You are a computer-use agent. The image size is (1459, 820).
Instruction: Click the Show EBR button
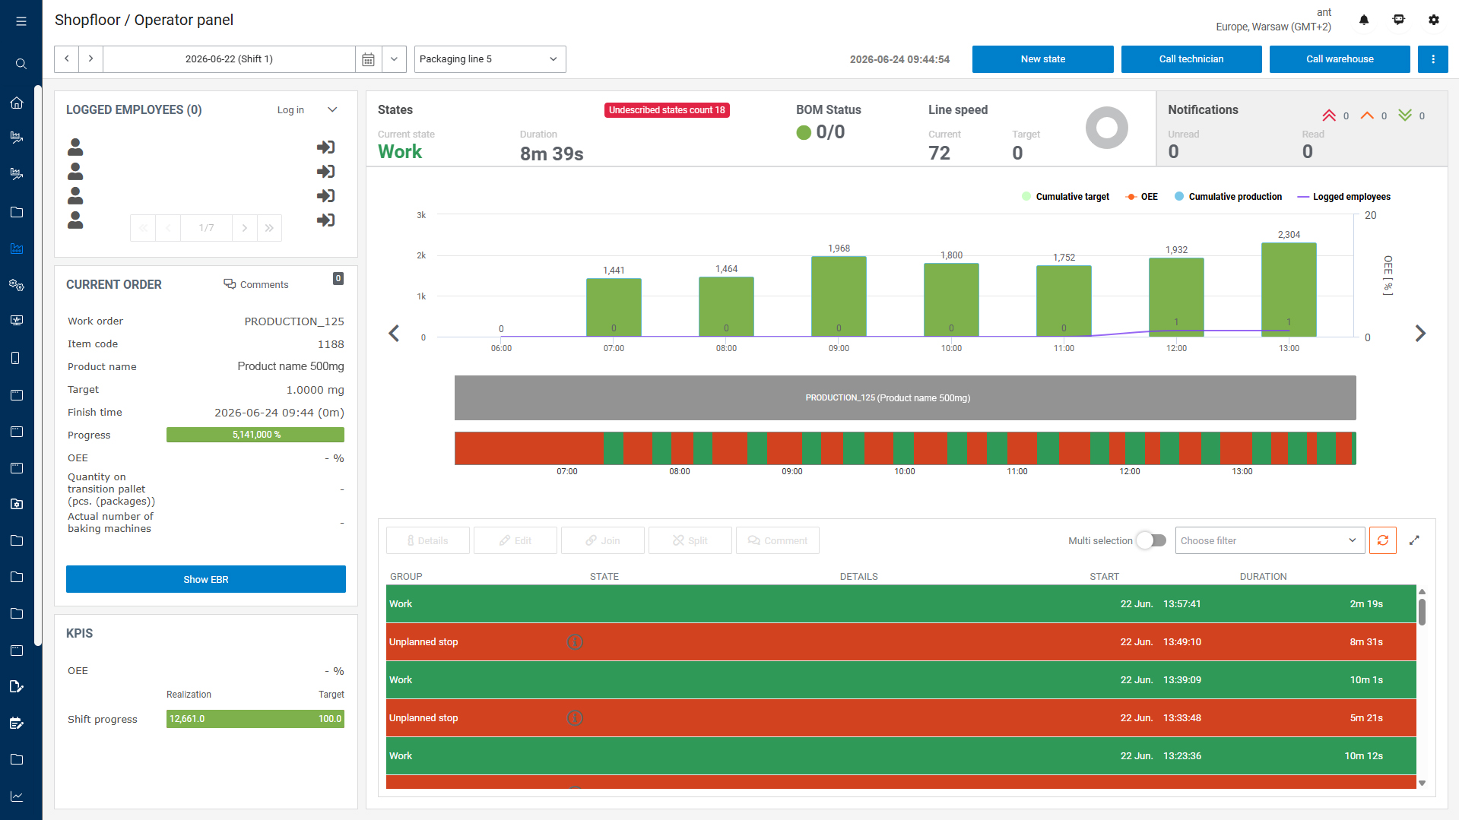tap(206, 579)
